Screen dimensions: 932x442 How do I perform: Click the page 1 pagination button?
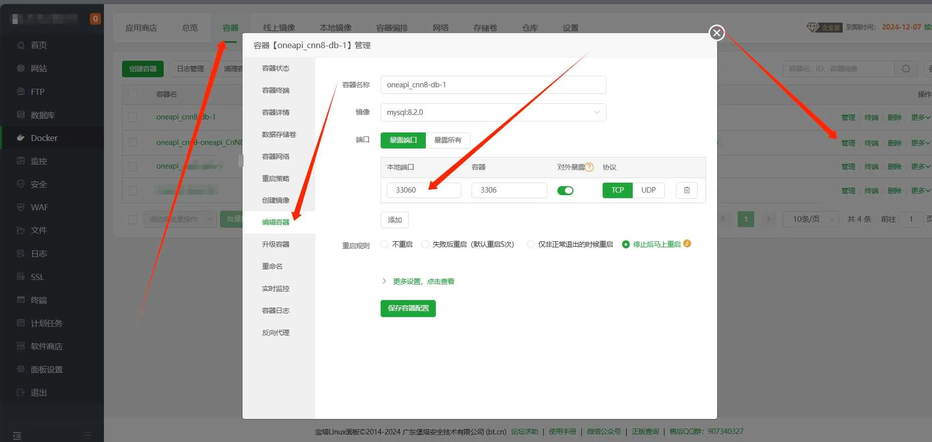coord(746,219)
